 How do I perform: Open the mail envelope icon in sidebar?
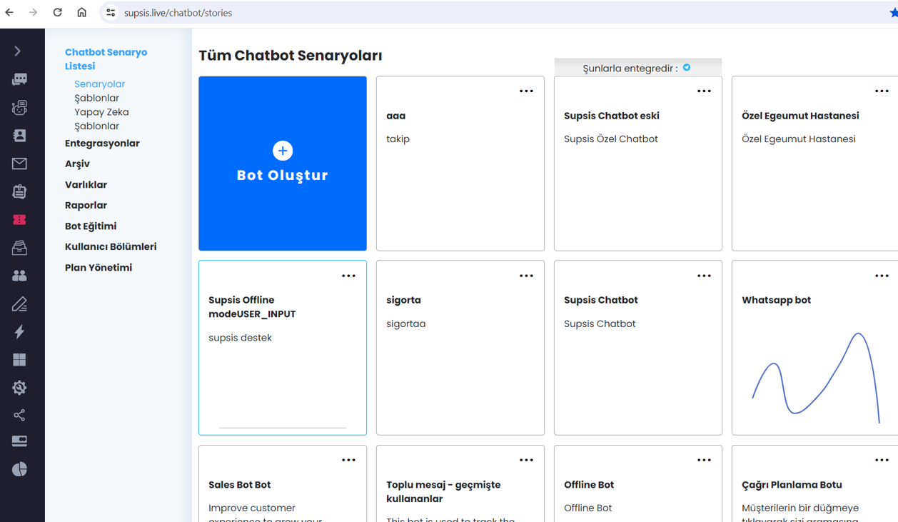coord(19,164)
